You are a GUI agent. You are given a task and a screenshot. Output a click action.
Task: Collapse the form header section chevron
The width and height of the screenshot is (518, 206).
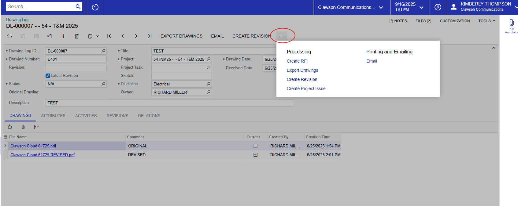(494, 48)
